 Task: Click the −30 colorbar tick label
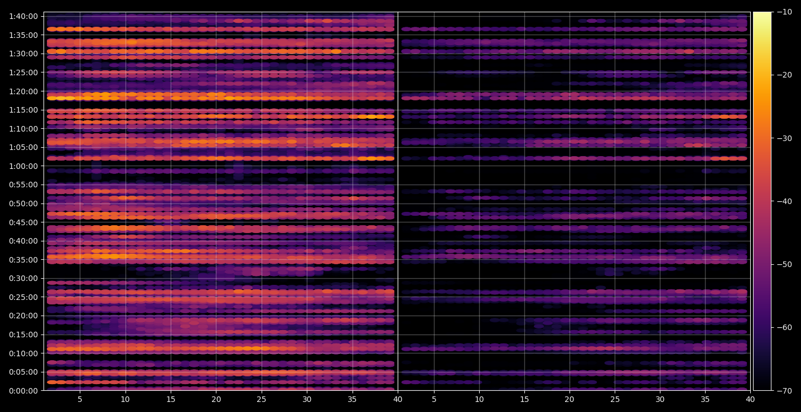(x=784, y=138)
